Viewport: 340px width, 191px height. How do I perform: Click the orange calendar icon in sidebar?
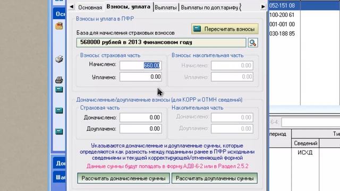tap(59, 26)
